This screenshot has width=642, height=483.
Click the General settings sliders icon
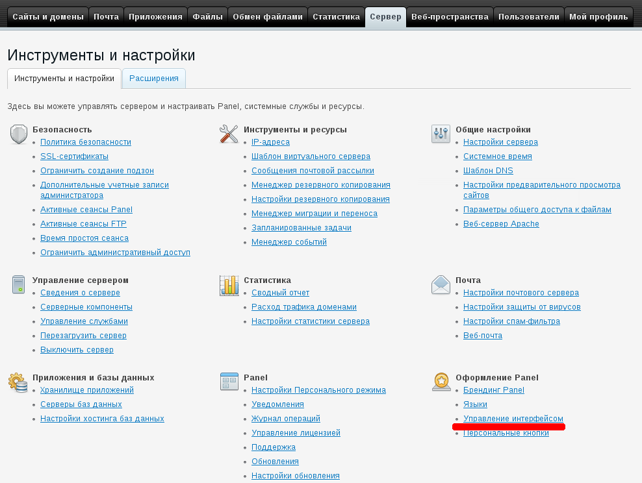tap(441, 134)
